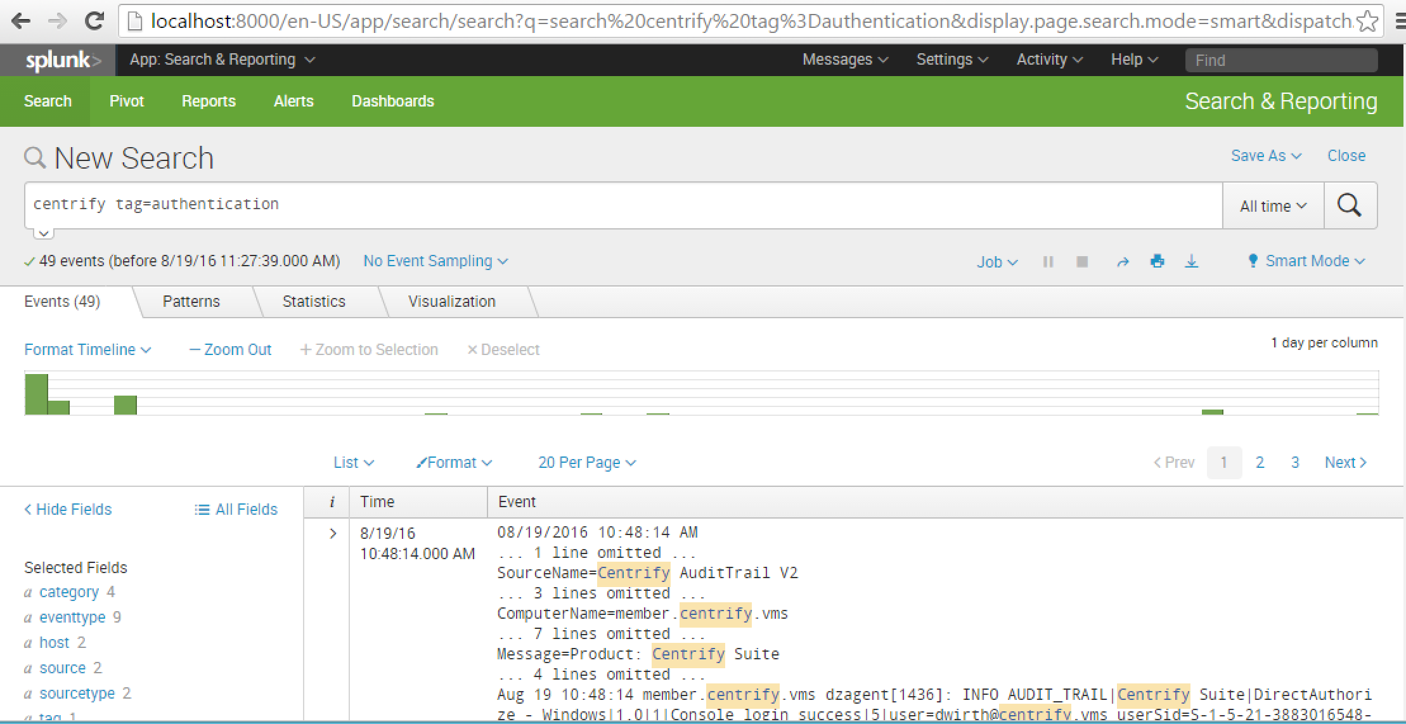Click the host field

click(x=55, y=643)
